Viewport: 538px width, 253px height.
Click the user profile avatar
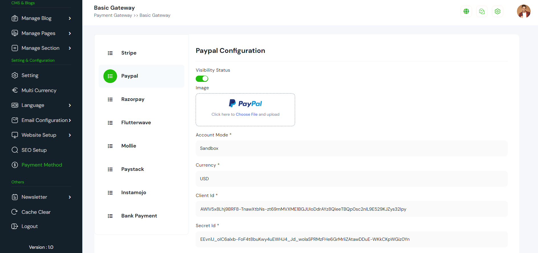(523, 11)
